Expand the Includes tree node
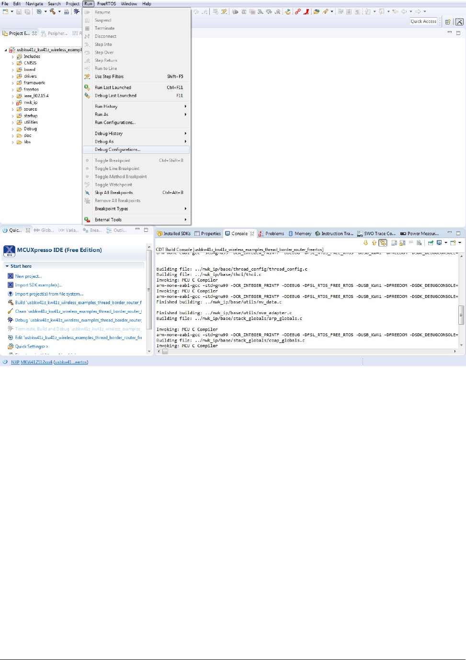The image size is (466, 660). (x=13, y=57)
